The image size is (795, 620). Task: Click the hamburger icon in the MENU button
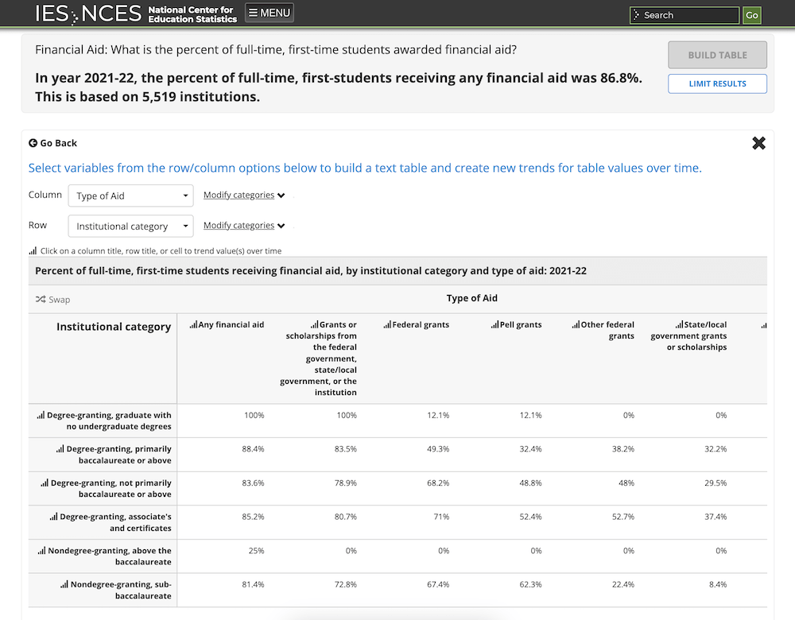pyautogui.click(x=254, y=13)
